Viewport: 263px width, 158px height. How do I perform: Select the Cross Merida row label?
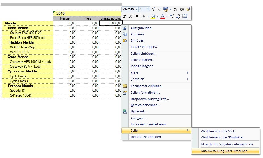[28, 57]
